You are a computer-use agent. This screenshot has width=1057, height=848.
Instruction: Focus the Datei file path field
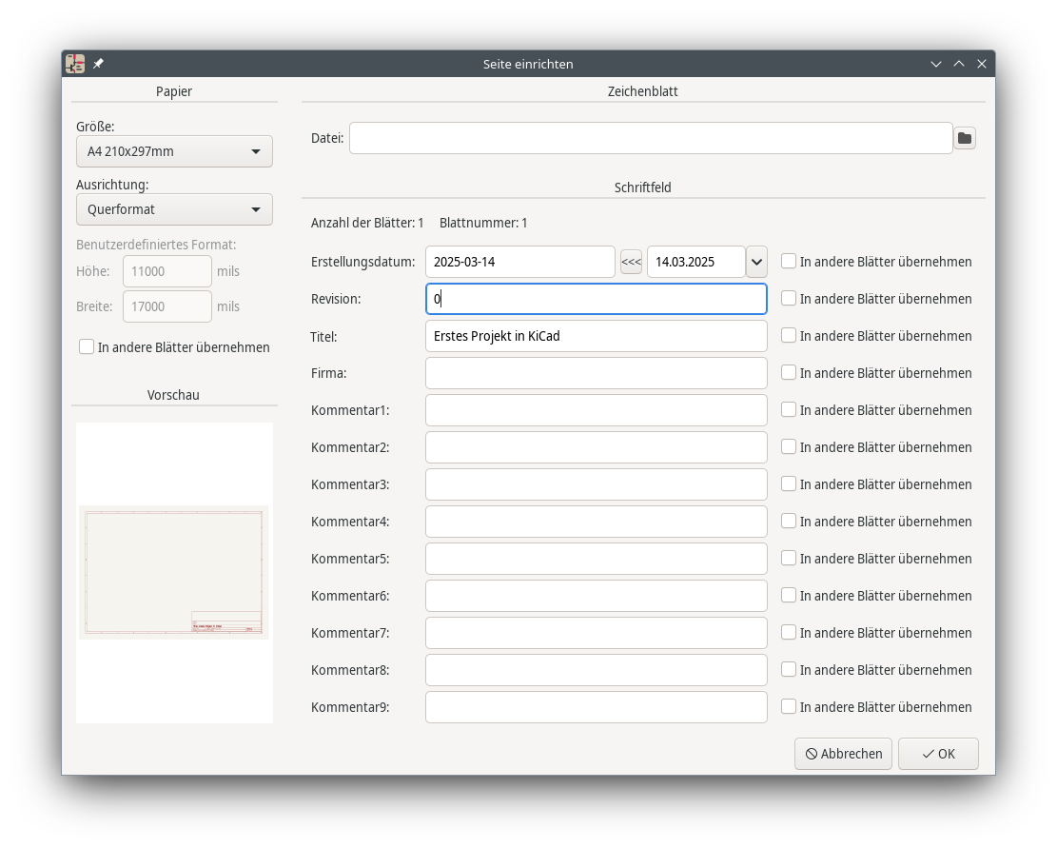point(650,138)
